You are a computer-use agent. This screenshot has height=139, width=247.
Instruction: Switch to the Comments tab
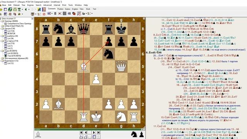(52, 9)
